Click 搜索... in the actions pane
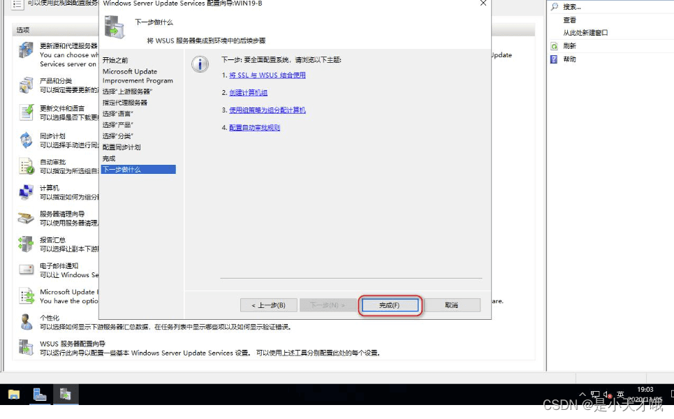The height and width of the screenshot is (419, 674). (x=572, y=7)
